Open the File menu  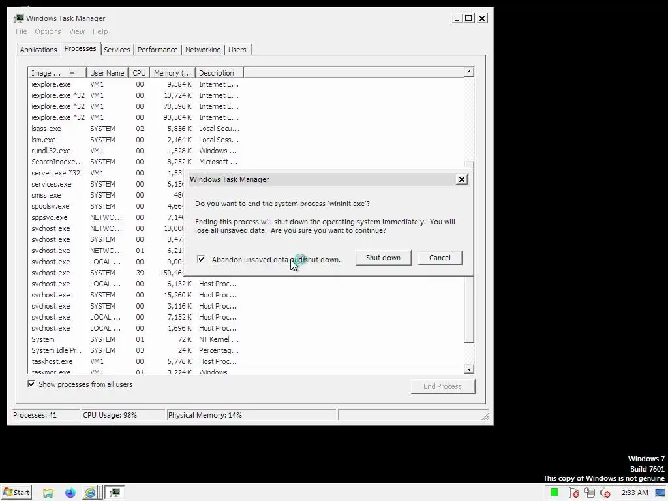(22, 31)
